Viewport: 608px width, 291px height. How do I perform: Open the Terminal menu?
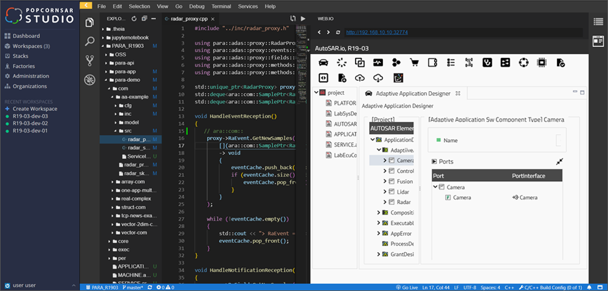[222, 6]
